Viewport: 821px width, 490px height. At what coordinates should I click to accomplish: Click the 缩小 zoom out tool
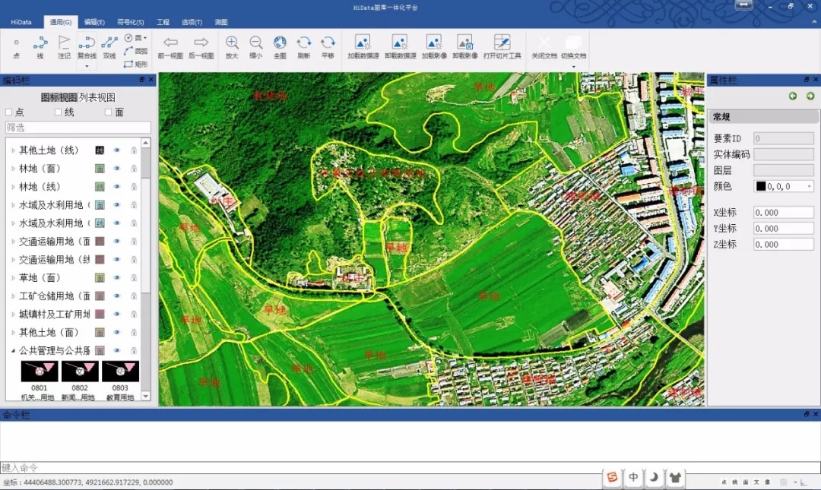point(256,47)
